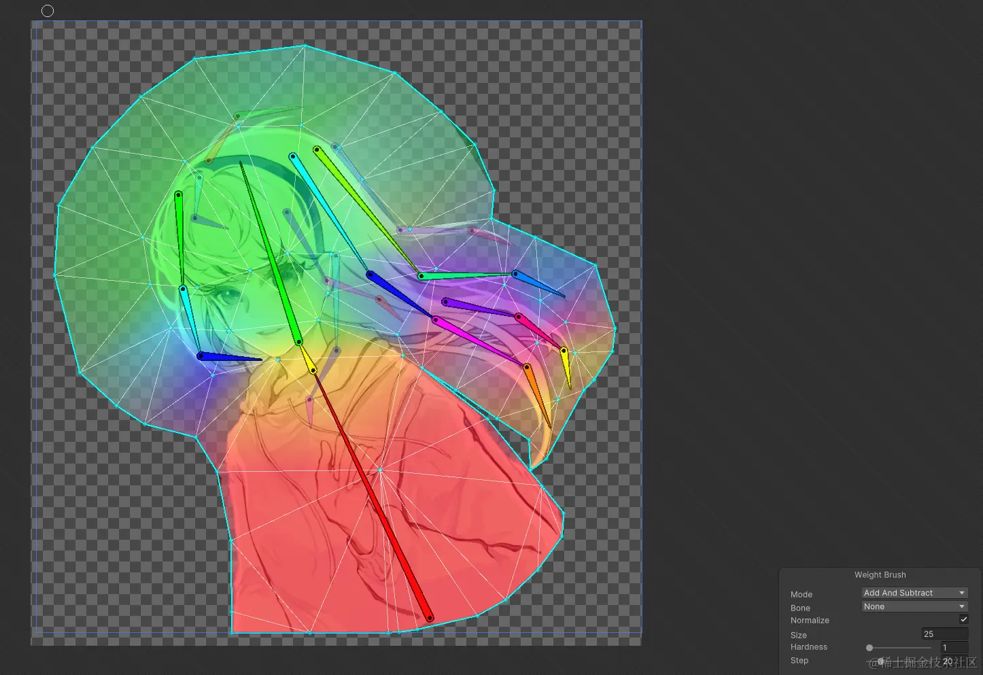Click the "Step" label
The image size is (983, 675).
799,661
